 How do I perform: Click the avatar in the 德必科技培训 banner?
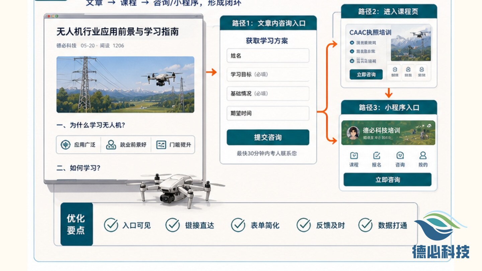coord(353,133)
